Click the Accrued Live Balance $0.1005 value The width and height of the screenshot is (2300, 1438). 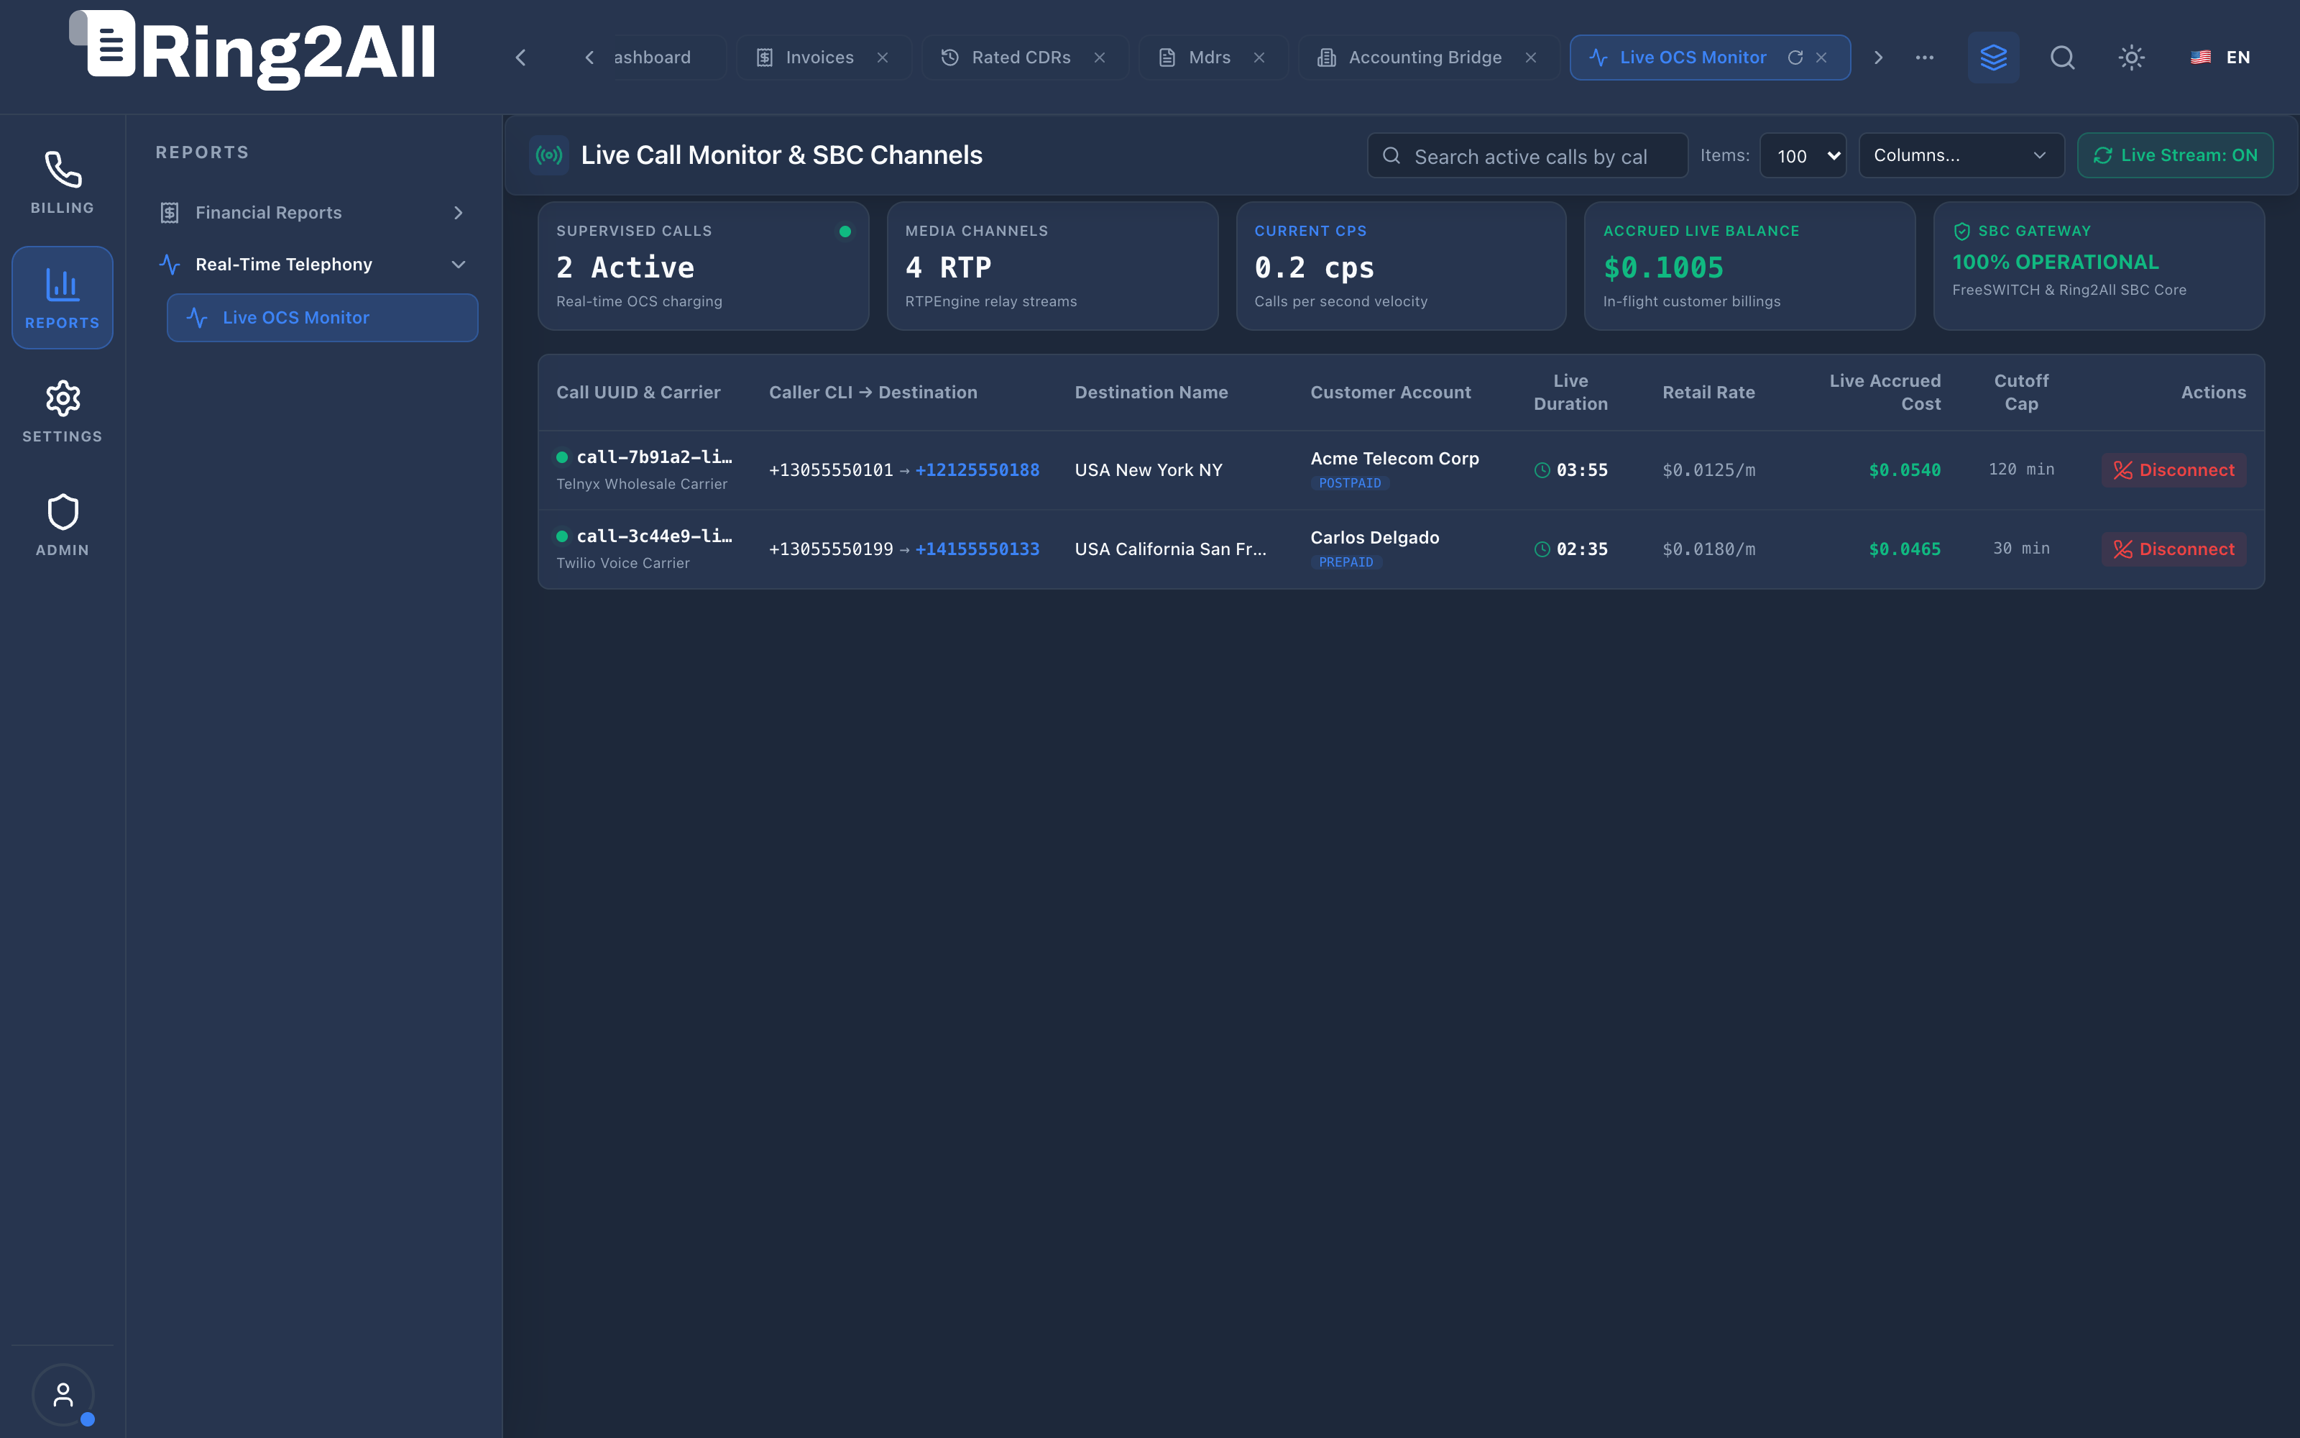point(1663,267)
